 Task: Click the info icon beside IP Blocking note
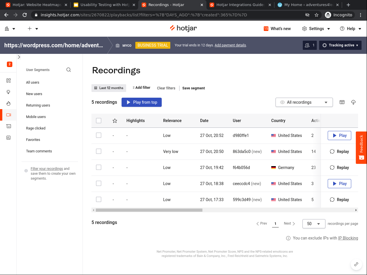coord(288,238)
